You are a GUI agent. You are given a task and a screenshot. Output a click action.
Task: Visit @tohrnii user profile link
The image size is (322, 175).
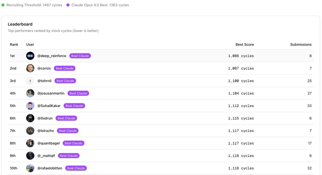[45, 81]
